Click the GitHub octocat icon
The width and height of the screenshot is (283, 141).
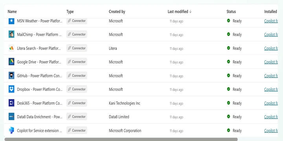tap(11, 76)
